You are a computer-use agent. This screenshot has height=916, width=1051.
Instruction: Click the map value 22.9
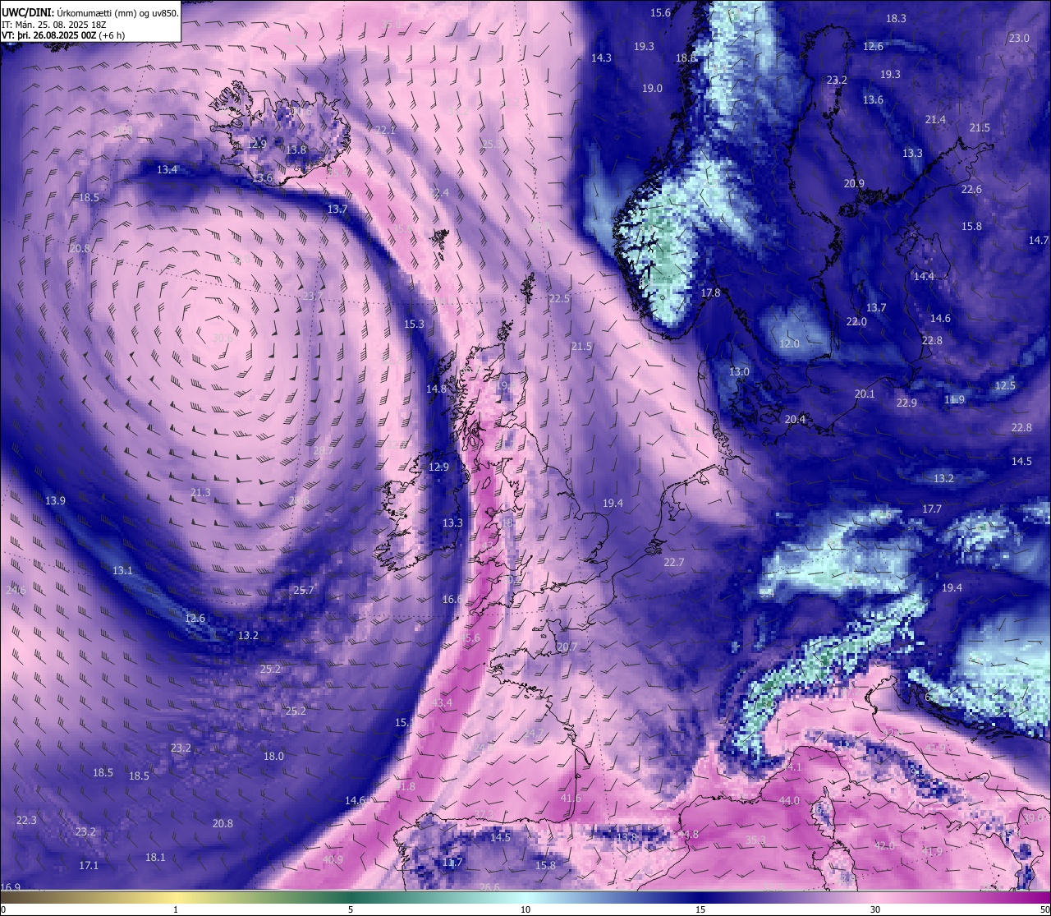(906, 403)
